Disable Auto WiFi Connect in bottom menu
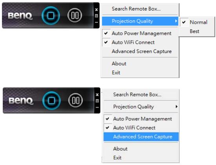The image size is (216, 165). click(x=141, y=128)
